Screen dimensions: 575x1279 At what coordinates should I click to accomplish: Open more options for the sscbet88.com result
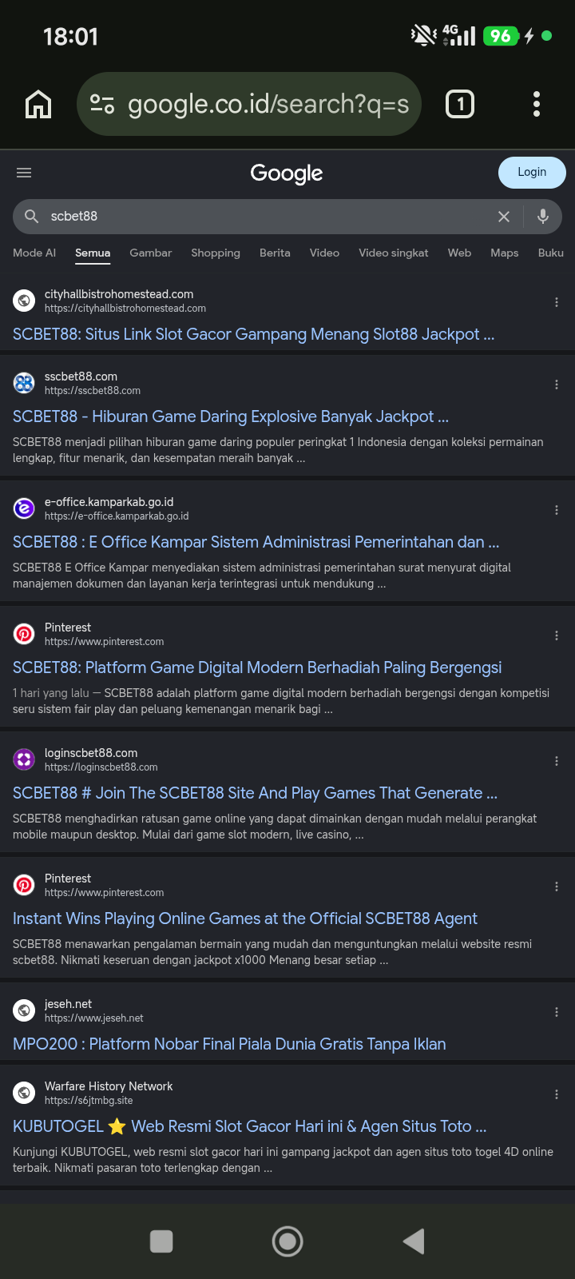point(557,384)
